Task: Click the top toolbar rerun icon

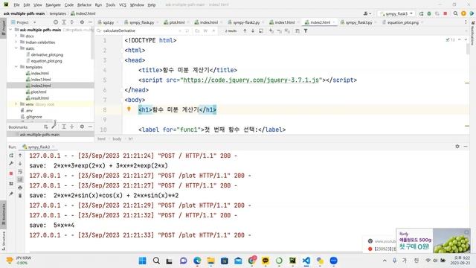Action: tap(422, 13)
